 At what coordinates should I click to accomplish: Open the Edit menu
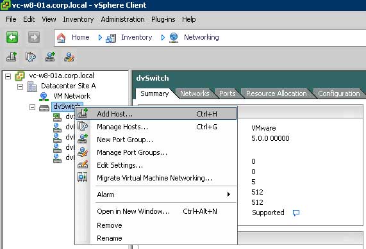coord(29,19)
